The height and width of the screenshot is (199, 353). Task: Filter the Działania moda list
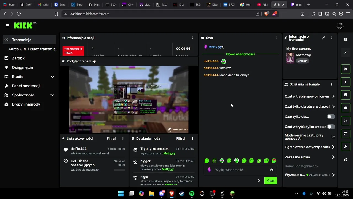click(x=181, y=138)
